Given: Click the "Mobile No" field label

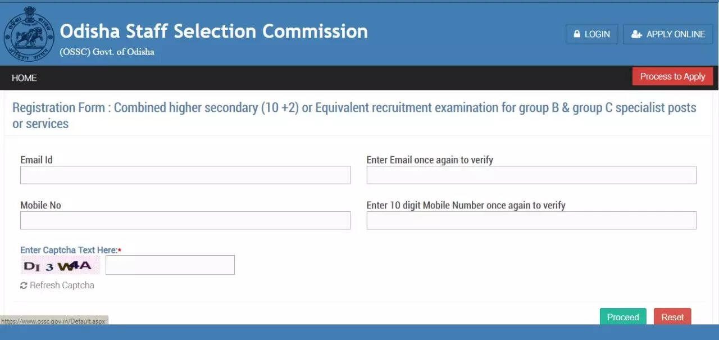Looking at the screenshot, I should coord(40,206).
